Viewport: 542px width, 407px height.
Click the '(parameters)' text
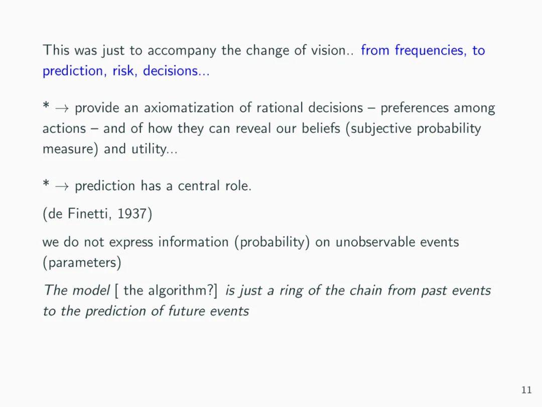[81, 262]
